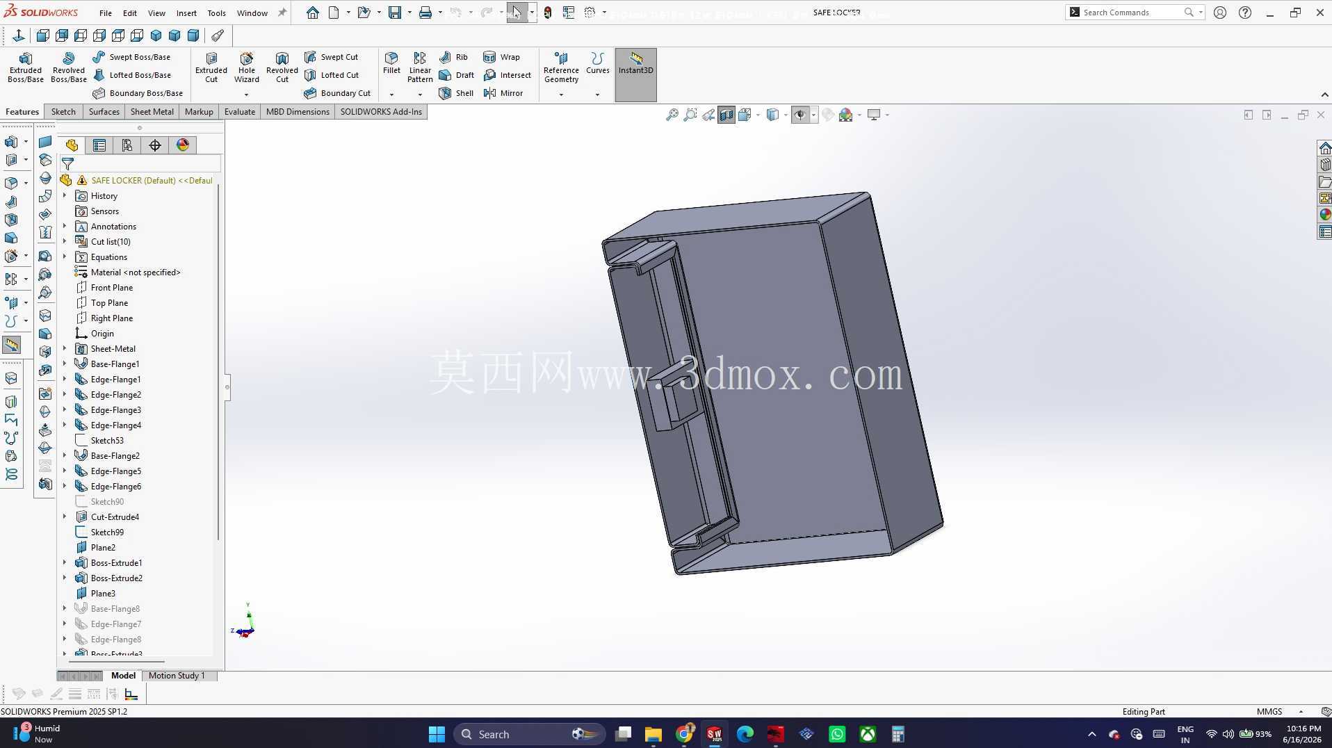Image resolution: width=1332 pixels, height=748 pixels.
Task: Click the Section View icon
Action: 726,115
